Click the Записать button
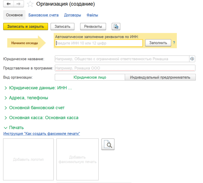This screenshot has height=183, width=203. coord(62,27)
